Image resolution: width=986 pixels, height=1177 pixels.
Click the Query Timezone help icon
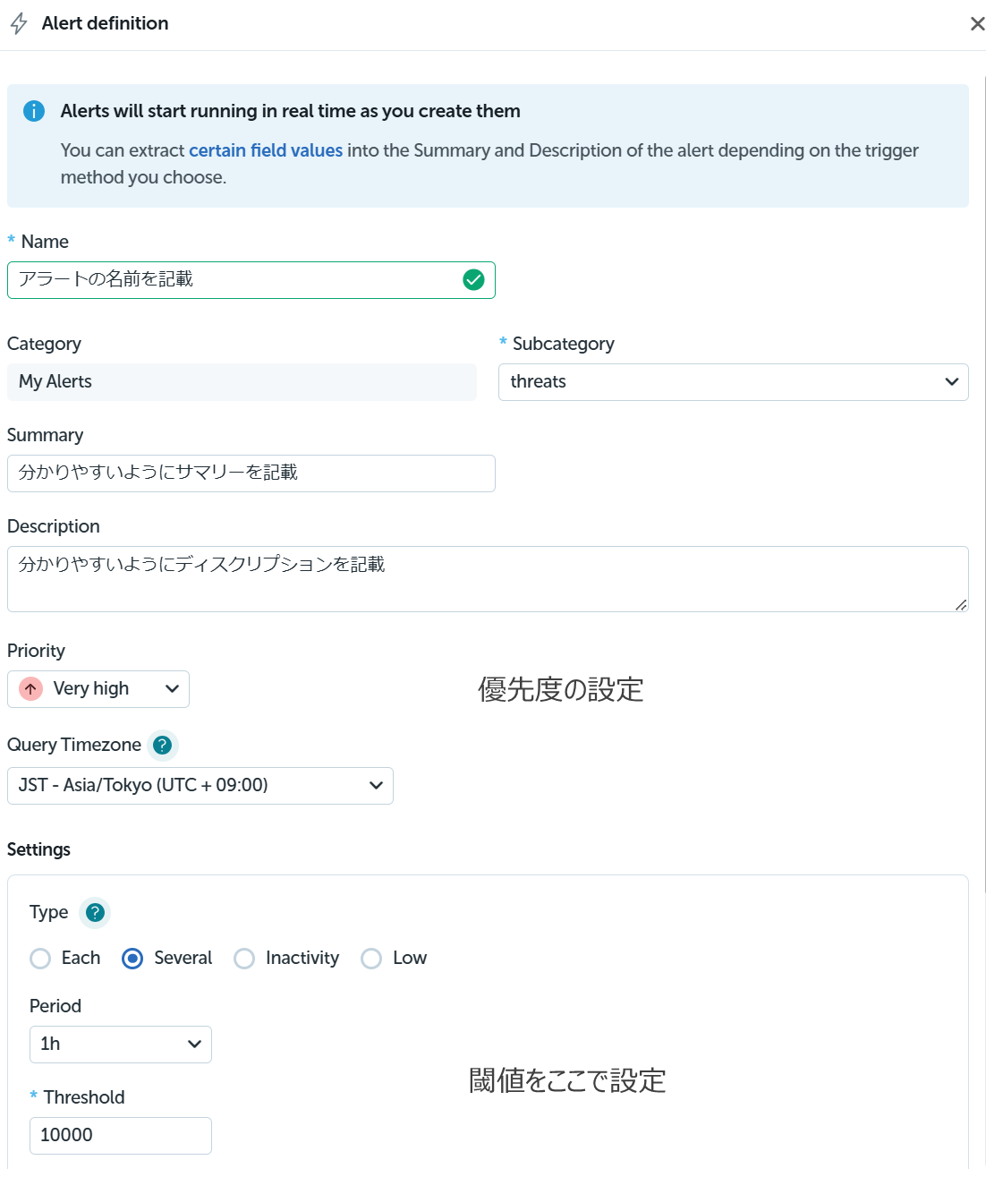(x=162, y=745)
